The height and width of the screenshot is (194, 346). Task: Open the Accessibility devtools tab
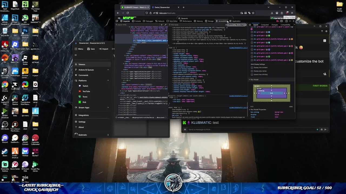pos(222,21)
